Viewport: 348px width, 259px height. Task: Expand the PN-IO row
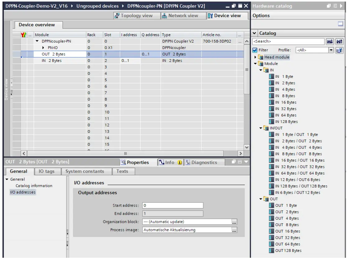point(39,48)
